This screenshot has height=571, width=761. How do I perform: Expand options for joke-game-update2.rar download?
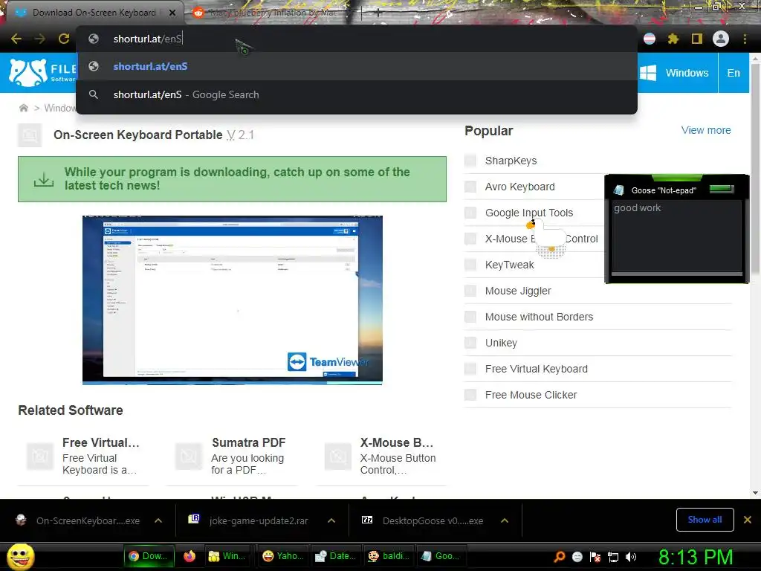pyautogui.click(x=331, y=520)
